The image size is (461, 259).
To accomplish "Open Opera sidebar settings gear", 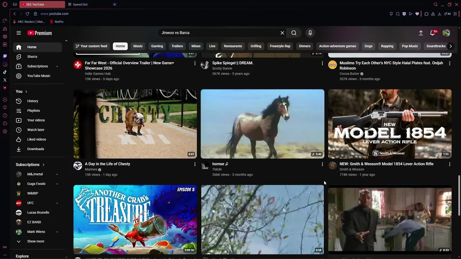I will [x=5, y=131].
